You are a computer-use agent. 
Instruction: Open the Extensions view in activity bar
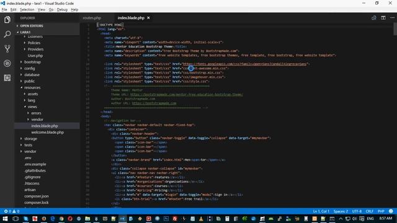click(7, 77)
